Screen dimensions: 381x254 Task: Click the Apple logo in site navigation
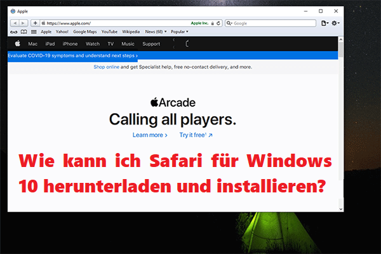click(18, 44)
